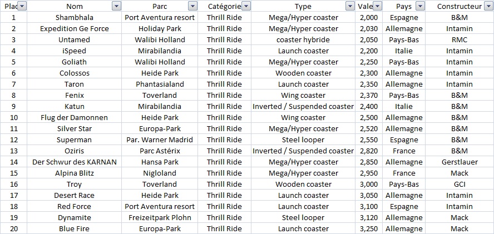Select the Parc Astérix cell

(160, 151)
